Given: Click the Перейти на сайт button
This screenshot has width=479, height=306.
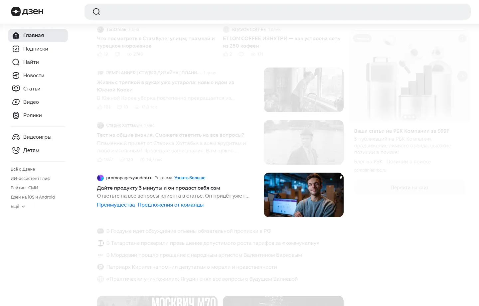Looking at the screenshot, I should pyautogui.click(x=409, y=188).
